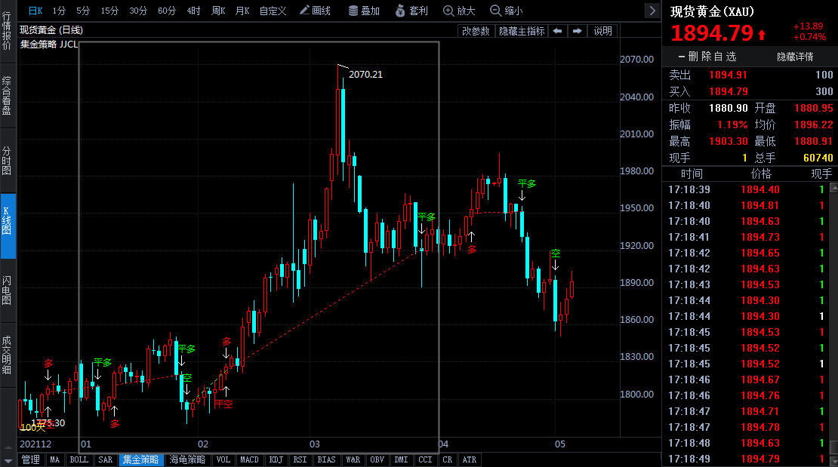Select the 日K daily period
Viewport: 838px width, 467px height.
35,11
